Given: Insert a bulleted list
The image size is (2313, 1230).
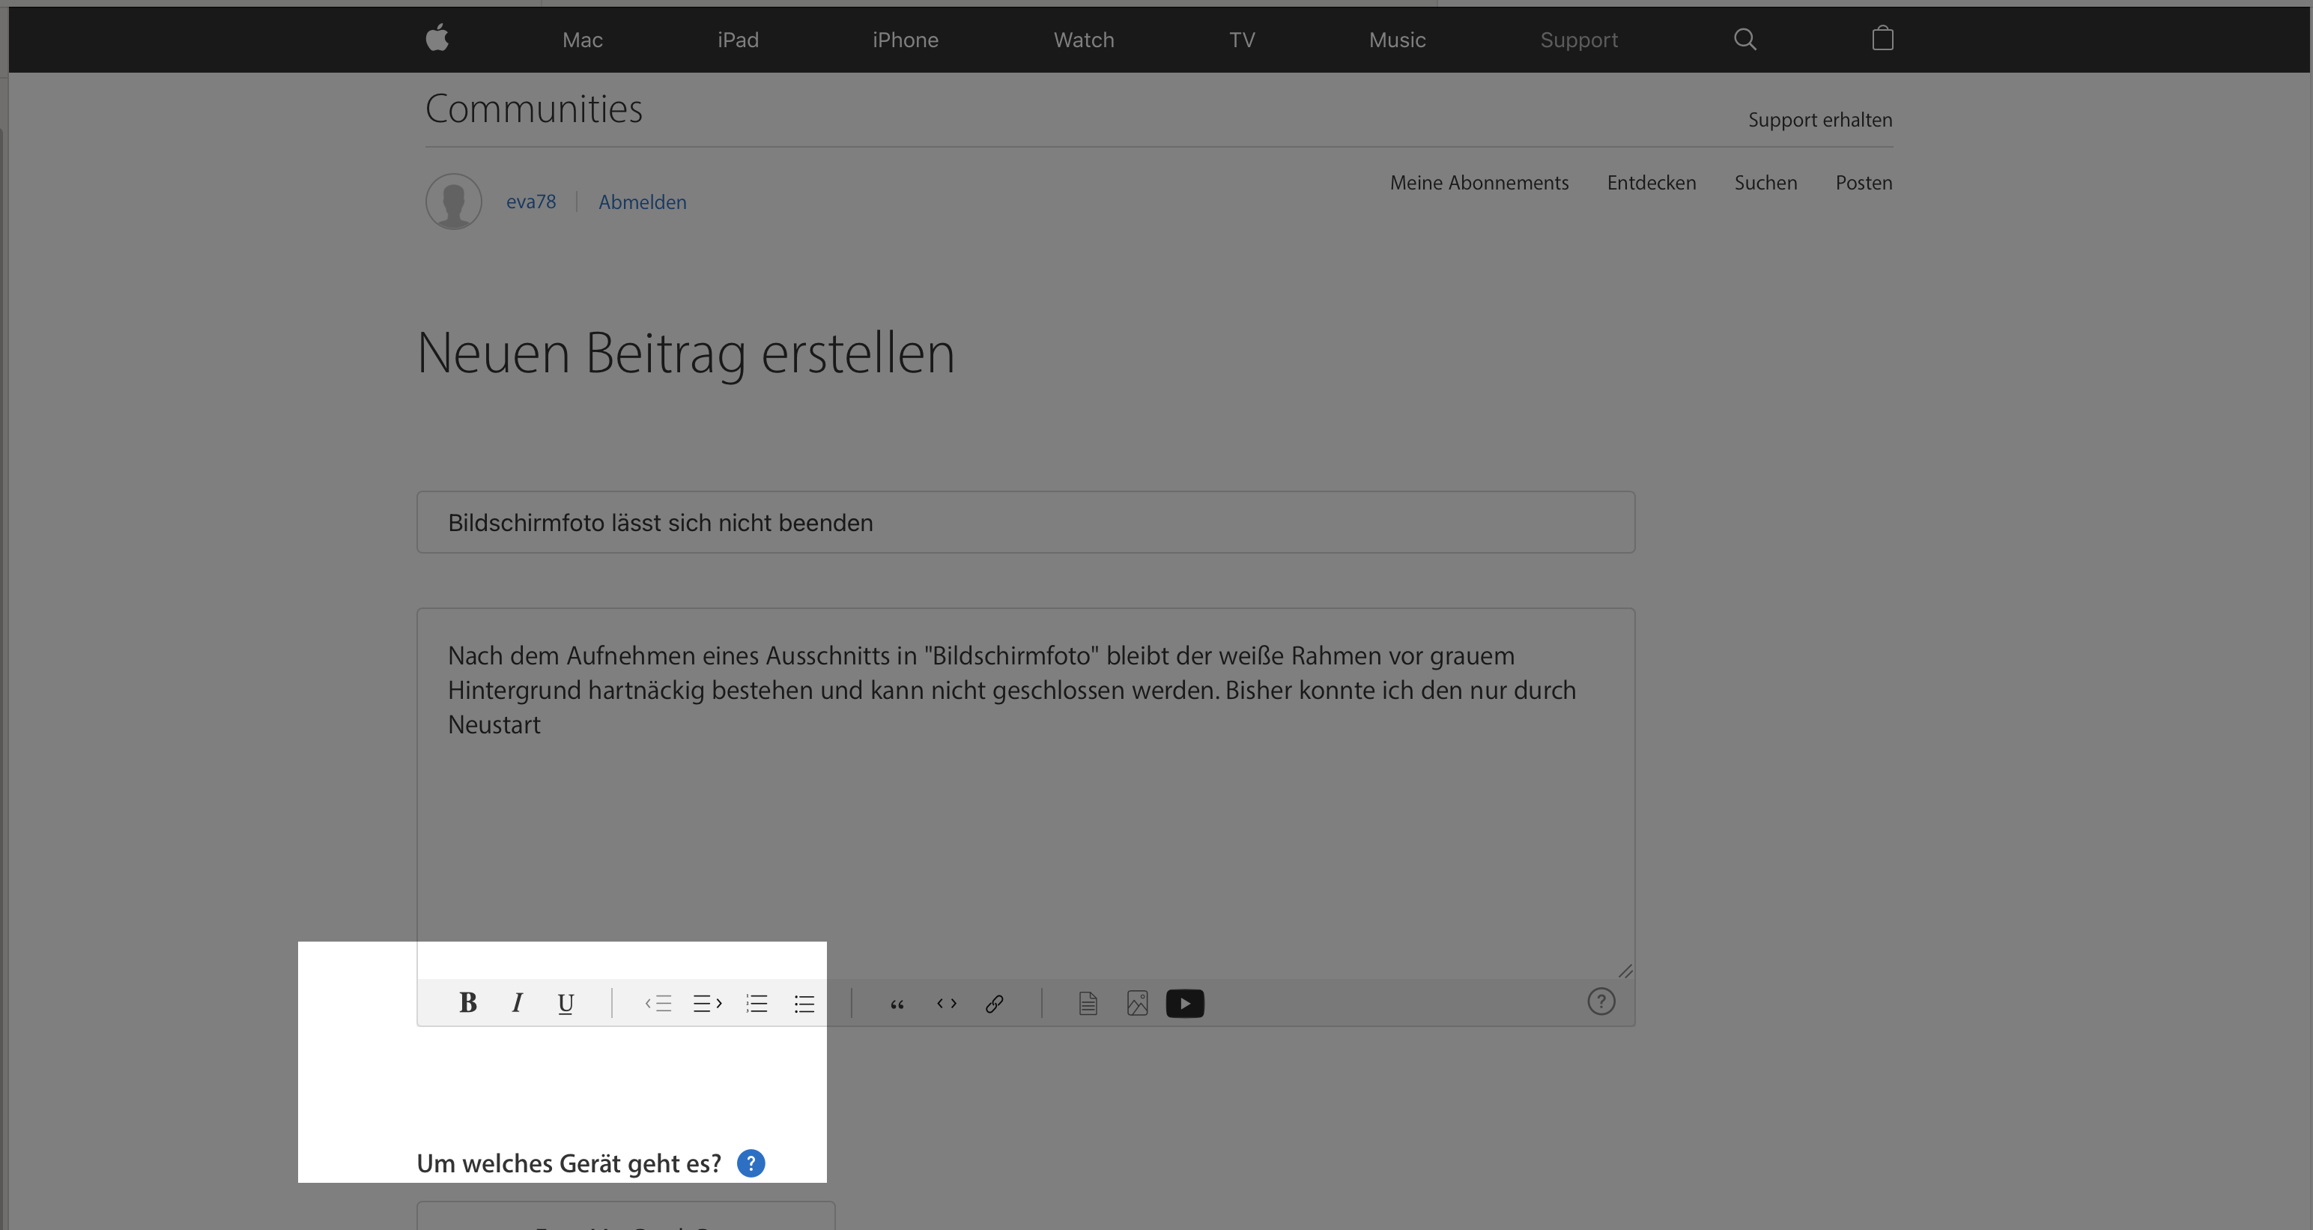Looking at the screenshot, I should pyautogui.click(x=804, y=1003).
